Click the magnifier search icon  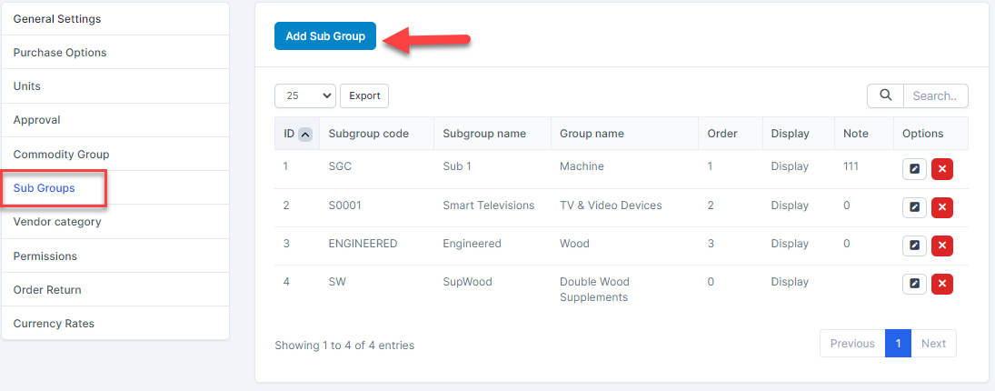pos(885,95)
